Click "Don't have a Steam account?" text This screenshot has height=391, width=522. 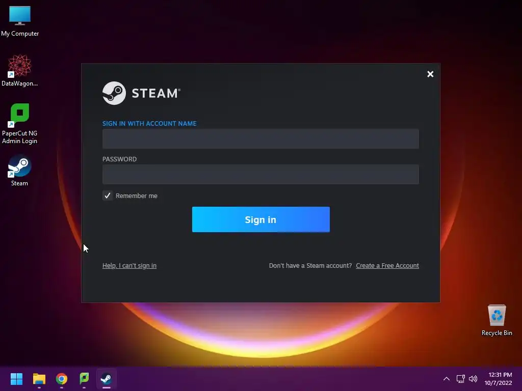[x=310, y=266]
